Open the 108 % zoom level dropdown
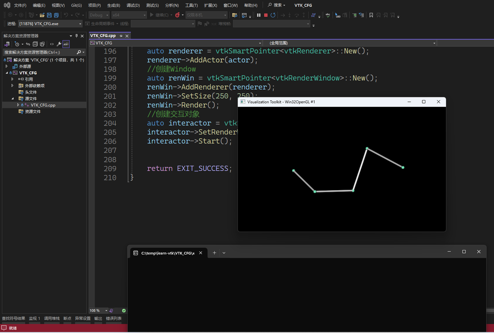 click(x=99, y=310)
